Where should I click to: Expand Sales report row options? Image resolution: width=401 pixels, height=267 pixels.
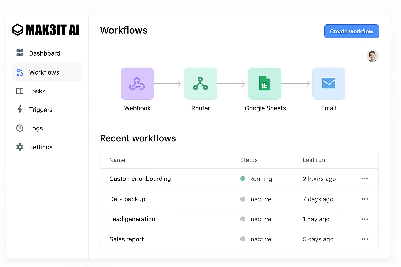(x=364, y=239)
